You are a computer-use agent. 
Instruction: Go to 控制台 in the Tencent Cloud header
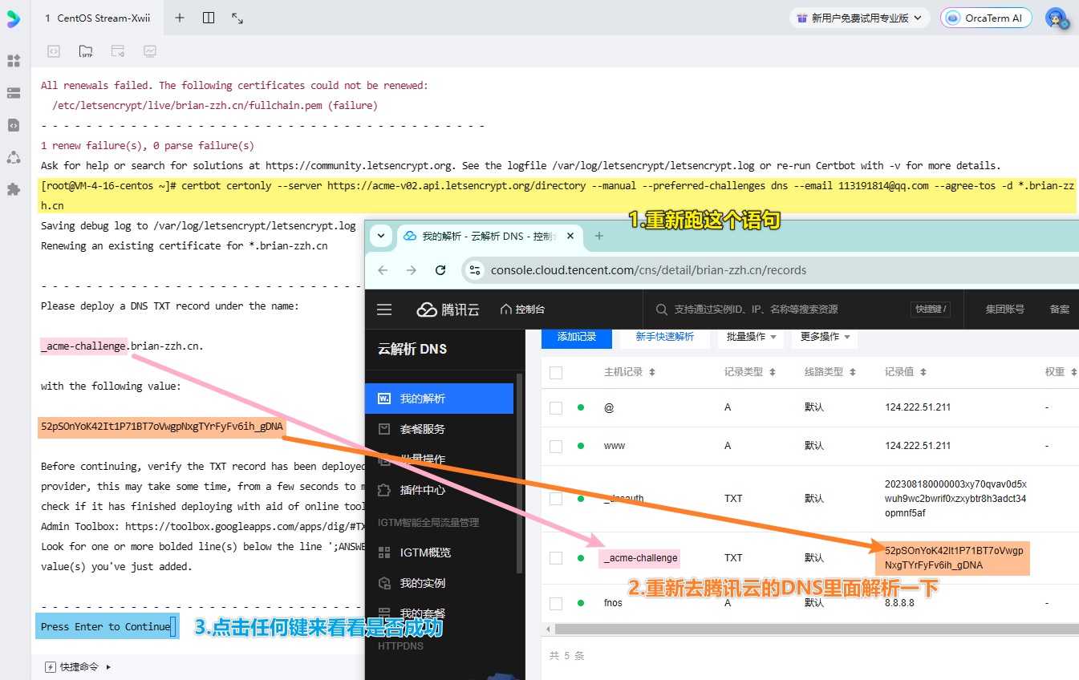pyautogui.click(x=522, y=310)
